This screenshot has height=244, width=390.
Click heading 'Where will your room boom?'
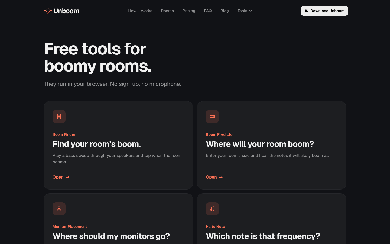click(x=260, y=144)
